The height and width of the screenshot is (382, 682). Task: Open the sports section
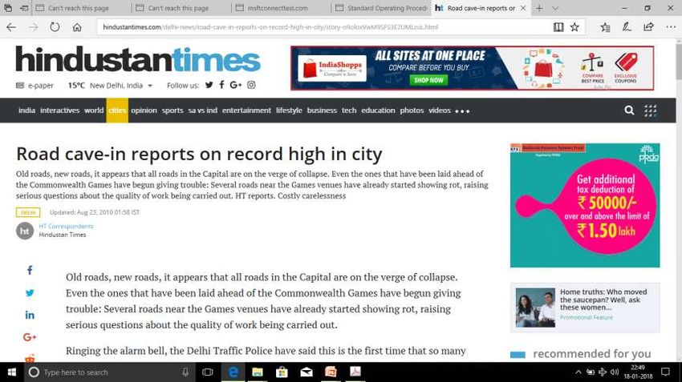click(x=173, y=111)
